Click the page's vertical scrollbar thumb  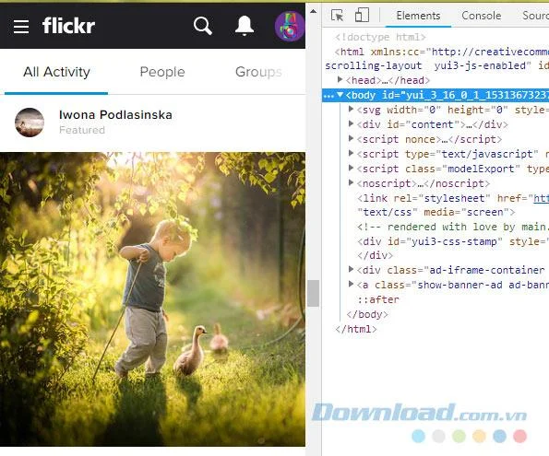coord(314,293)
